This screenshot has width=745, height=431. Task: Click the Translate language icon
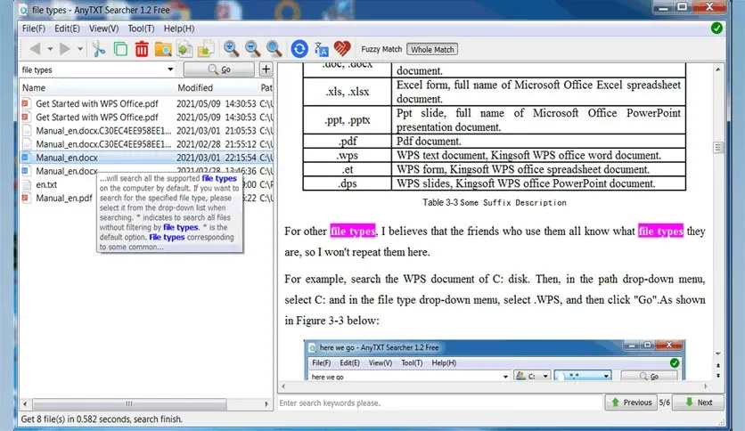pyautogui.click(x=321, y=49)
